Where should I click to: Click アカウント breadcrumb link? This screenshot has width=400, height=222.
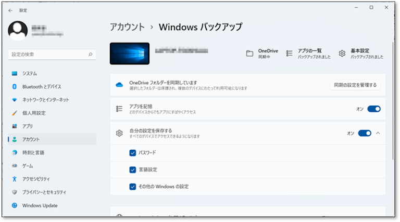tap(127, 27)
